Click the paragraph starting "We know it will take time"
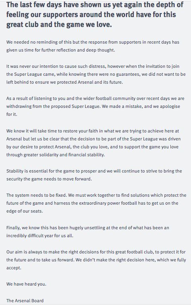The image size is (191, 305). point(93,143)
